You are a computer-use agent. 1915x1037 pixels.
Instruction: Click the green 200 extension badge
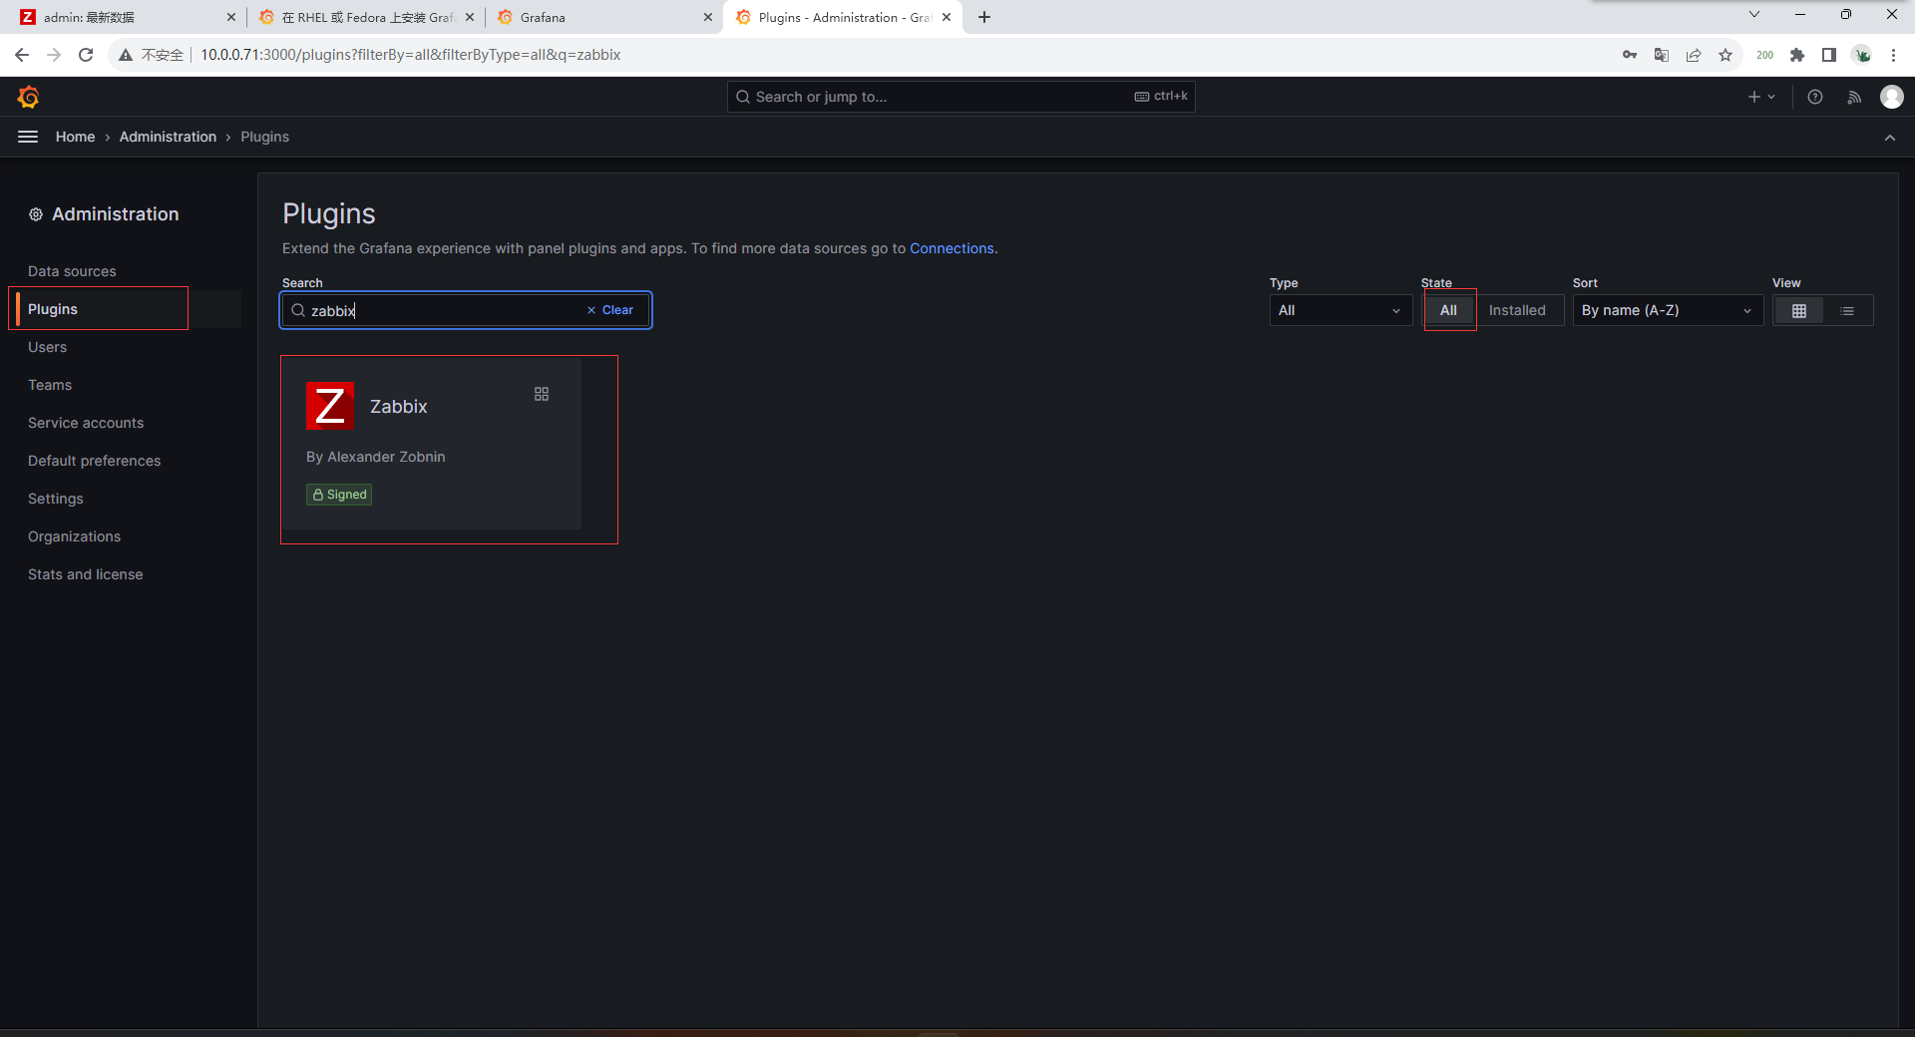[x=1765, y=55]
